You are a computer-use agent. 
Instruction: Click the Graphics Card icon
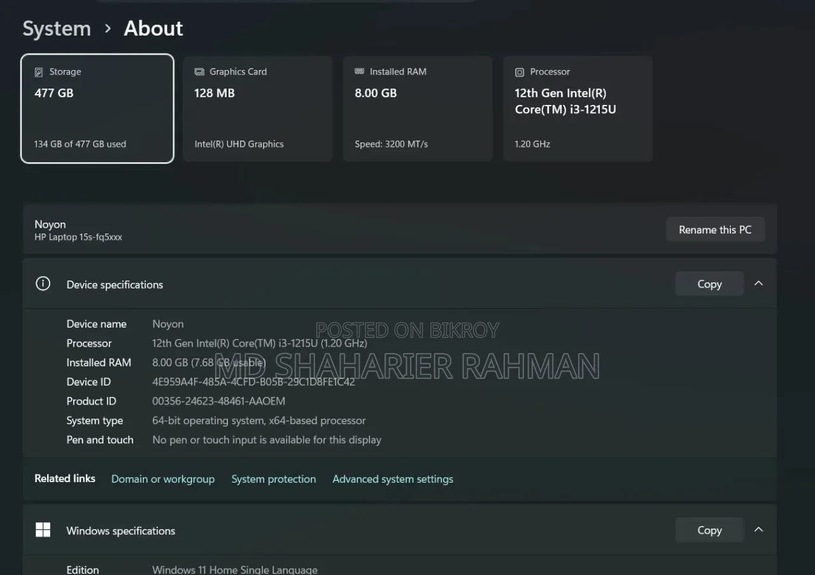point(199,72)
